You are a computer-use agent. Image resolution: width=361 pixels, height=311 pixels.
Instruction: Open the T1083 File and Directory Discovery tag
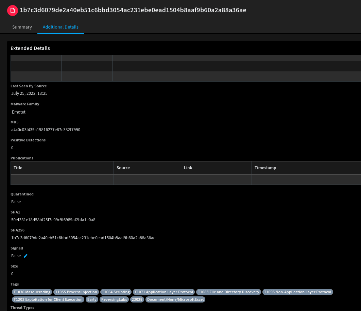coord(228,292)
